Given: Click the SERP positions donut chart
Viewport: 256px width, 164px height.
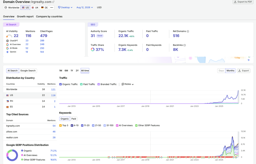Looking at the screenshot, I should 12,155.
